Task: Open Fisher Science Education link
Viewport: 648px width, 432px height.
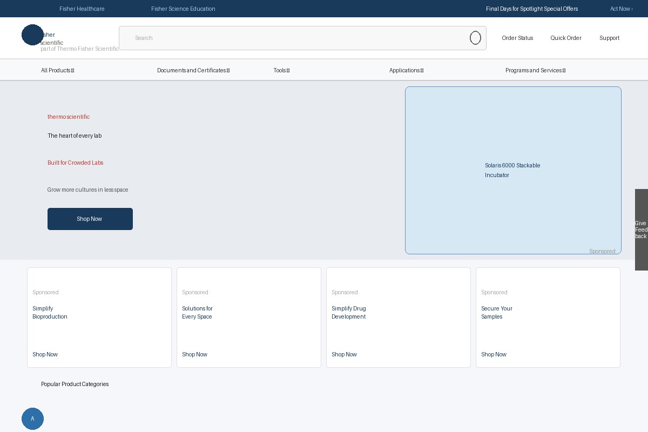Action: tap(183, 9)
